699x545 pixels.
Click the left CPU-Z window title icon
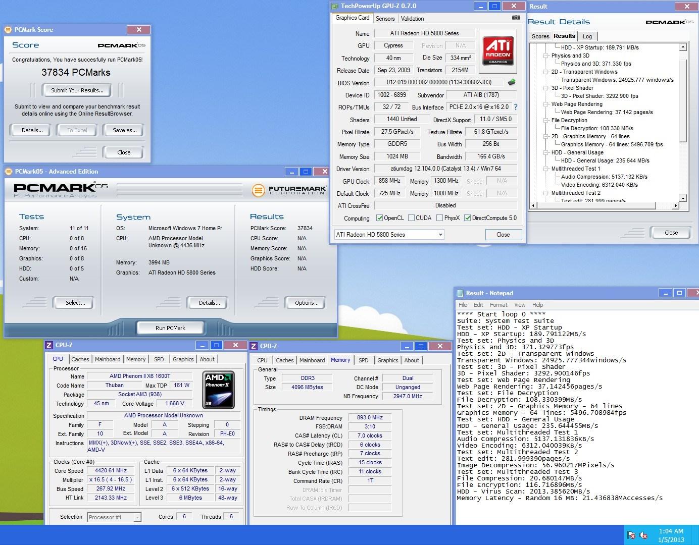coord(49,345)
